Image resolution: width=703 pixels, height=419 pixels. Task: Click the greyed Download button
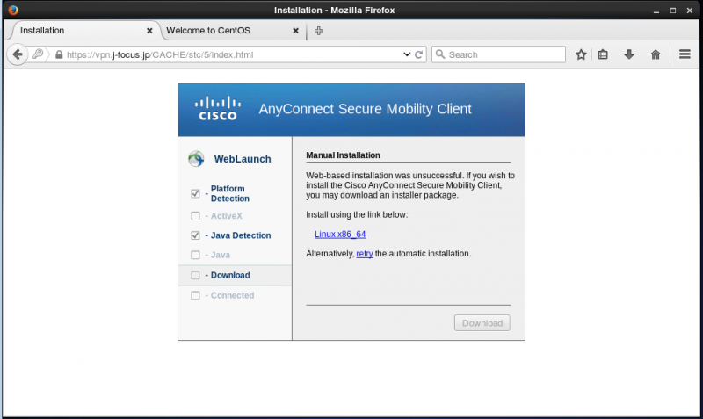point(482,323)
